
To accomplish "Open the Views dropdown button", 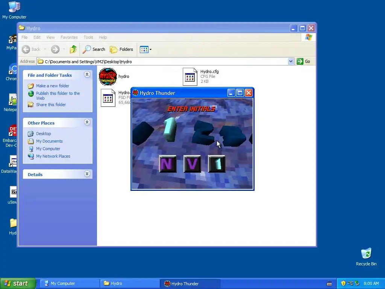I will point(146,49).
